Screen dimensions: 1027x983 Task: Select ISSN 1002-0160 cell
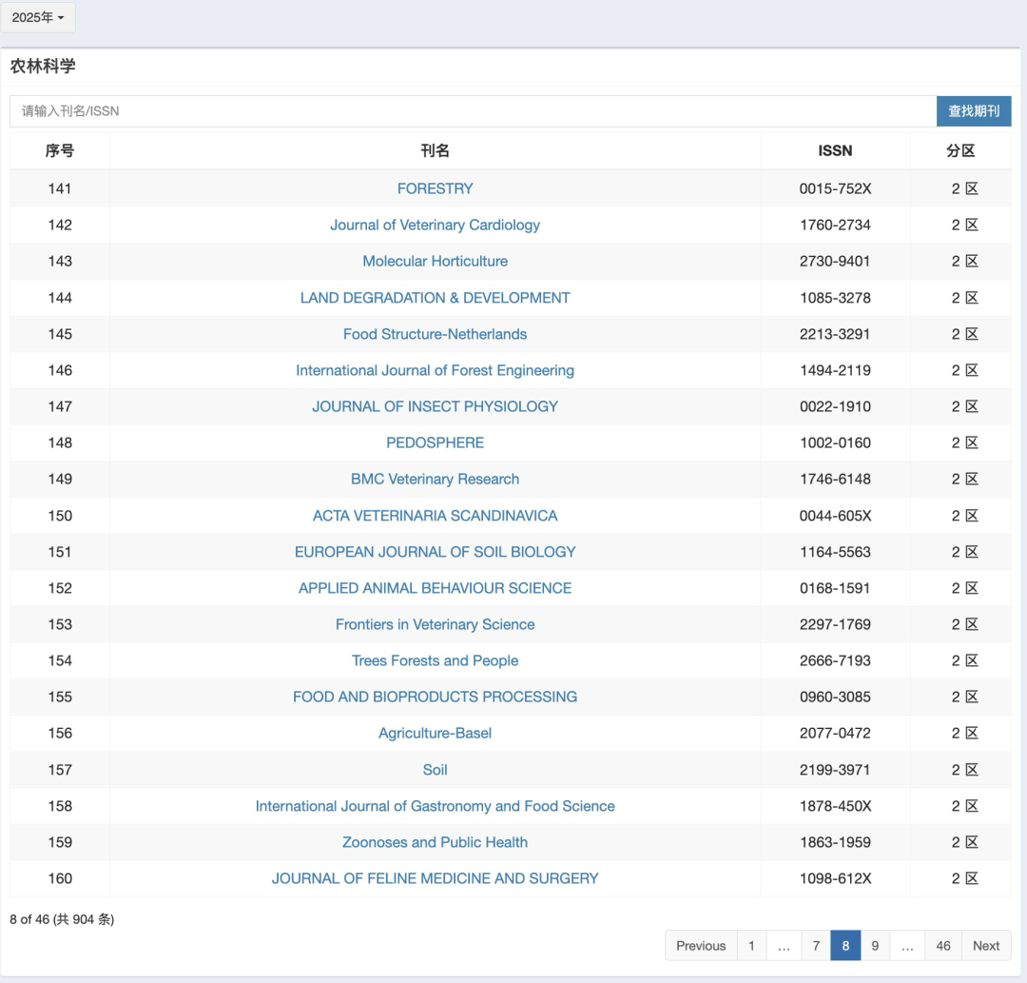click(835, 442)
